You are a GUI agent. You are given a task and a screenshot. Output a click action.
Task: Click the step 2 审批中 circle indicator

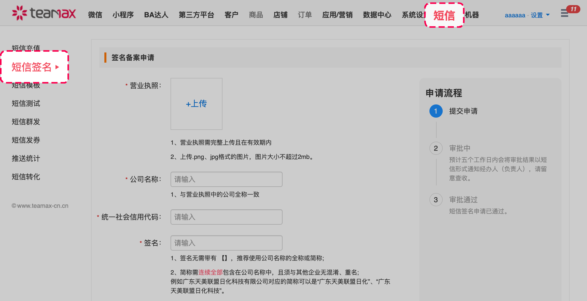[x=436, y=148]
